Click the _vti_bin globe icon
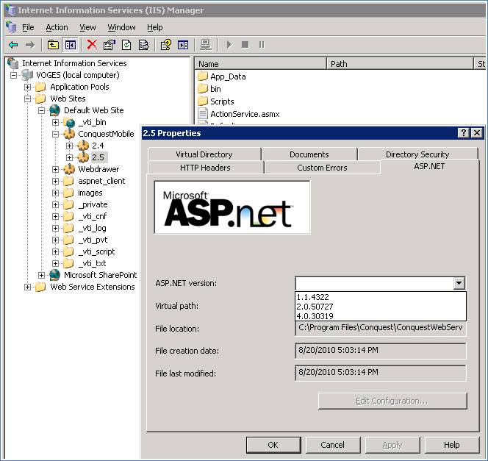 click(70, 122)
